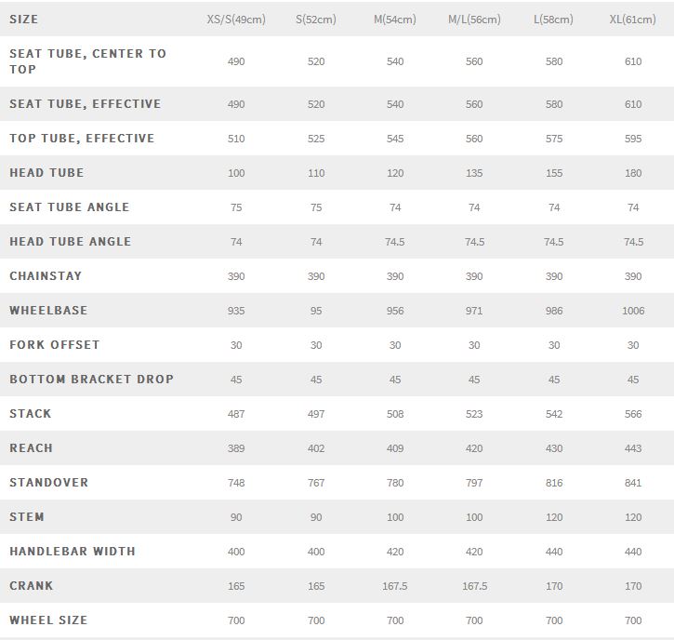
Task: Click the HEAD TUBE row label
Action: (x=46, y=173)
